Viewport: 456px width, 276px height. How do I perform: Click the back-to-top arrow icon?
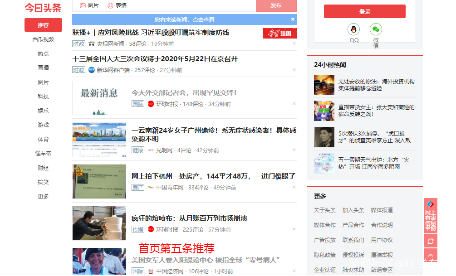tap(431, 255)
